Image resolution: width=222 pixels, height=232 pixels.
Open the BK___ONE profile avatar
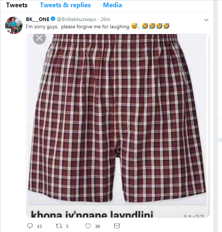[x=14, y=25]
